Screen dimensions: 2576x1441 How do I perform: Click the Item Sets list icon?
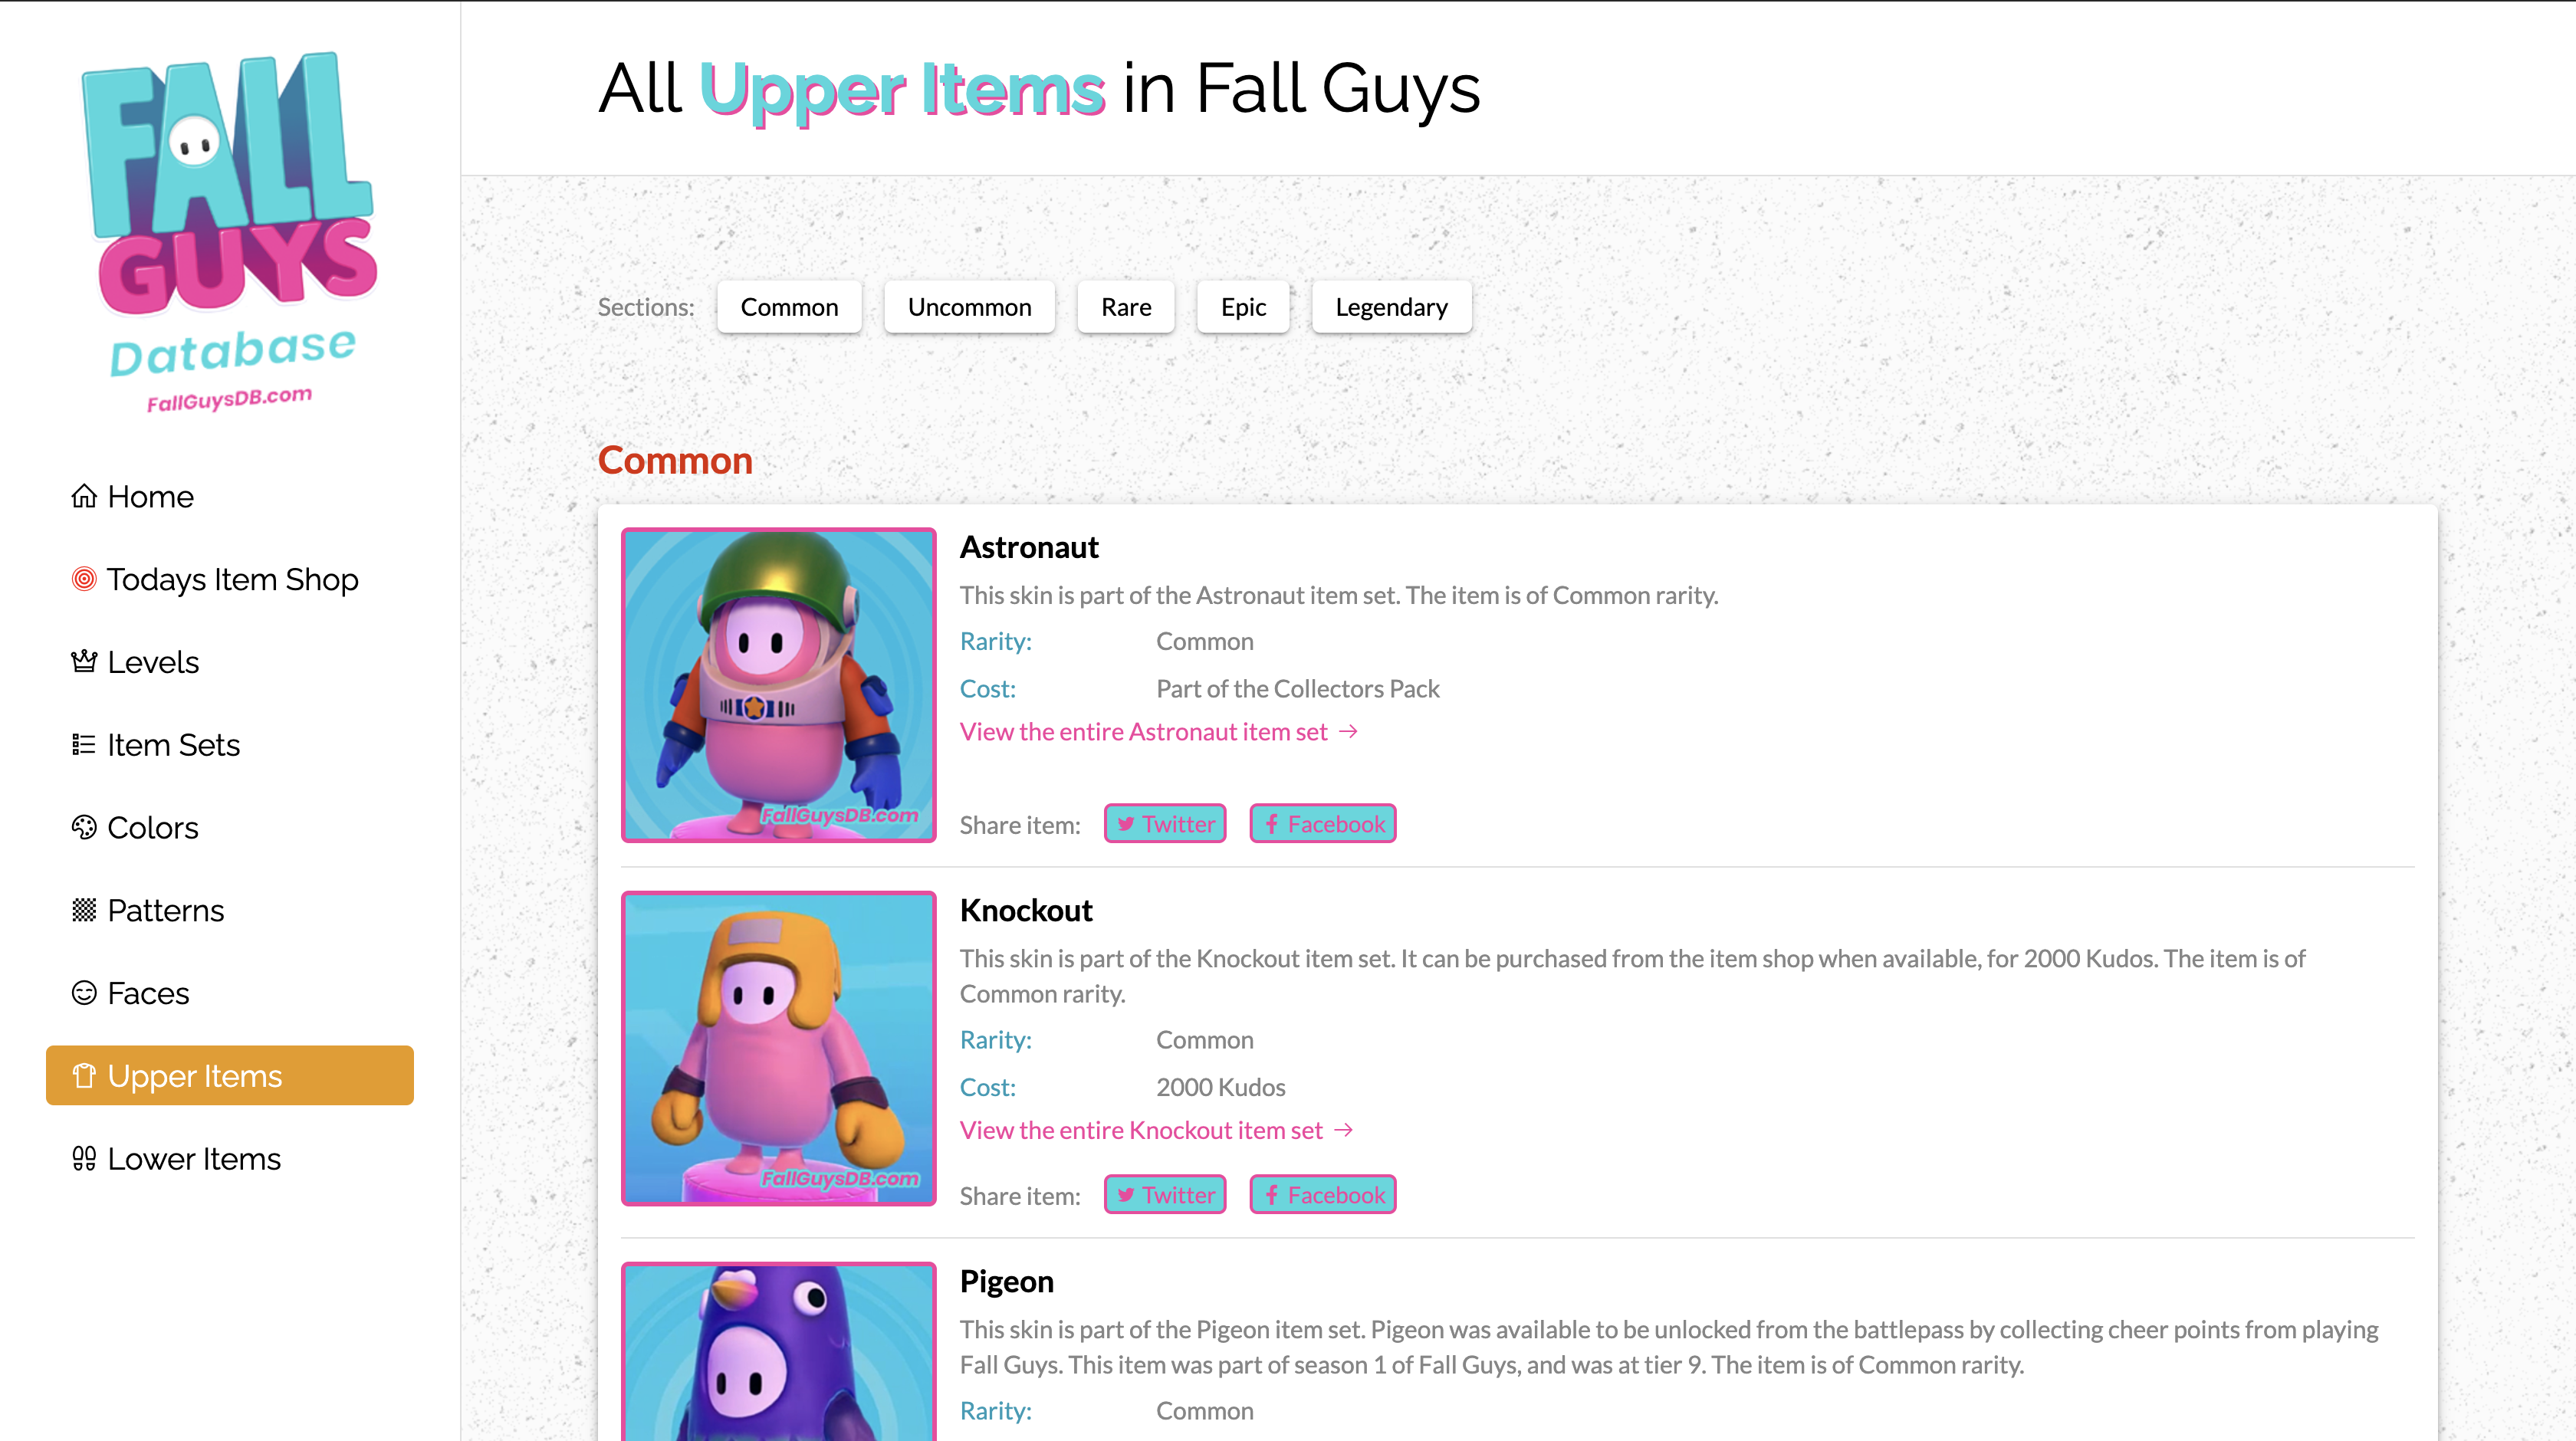click(x=84, y=744)
